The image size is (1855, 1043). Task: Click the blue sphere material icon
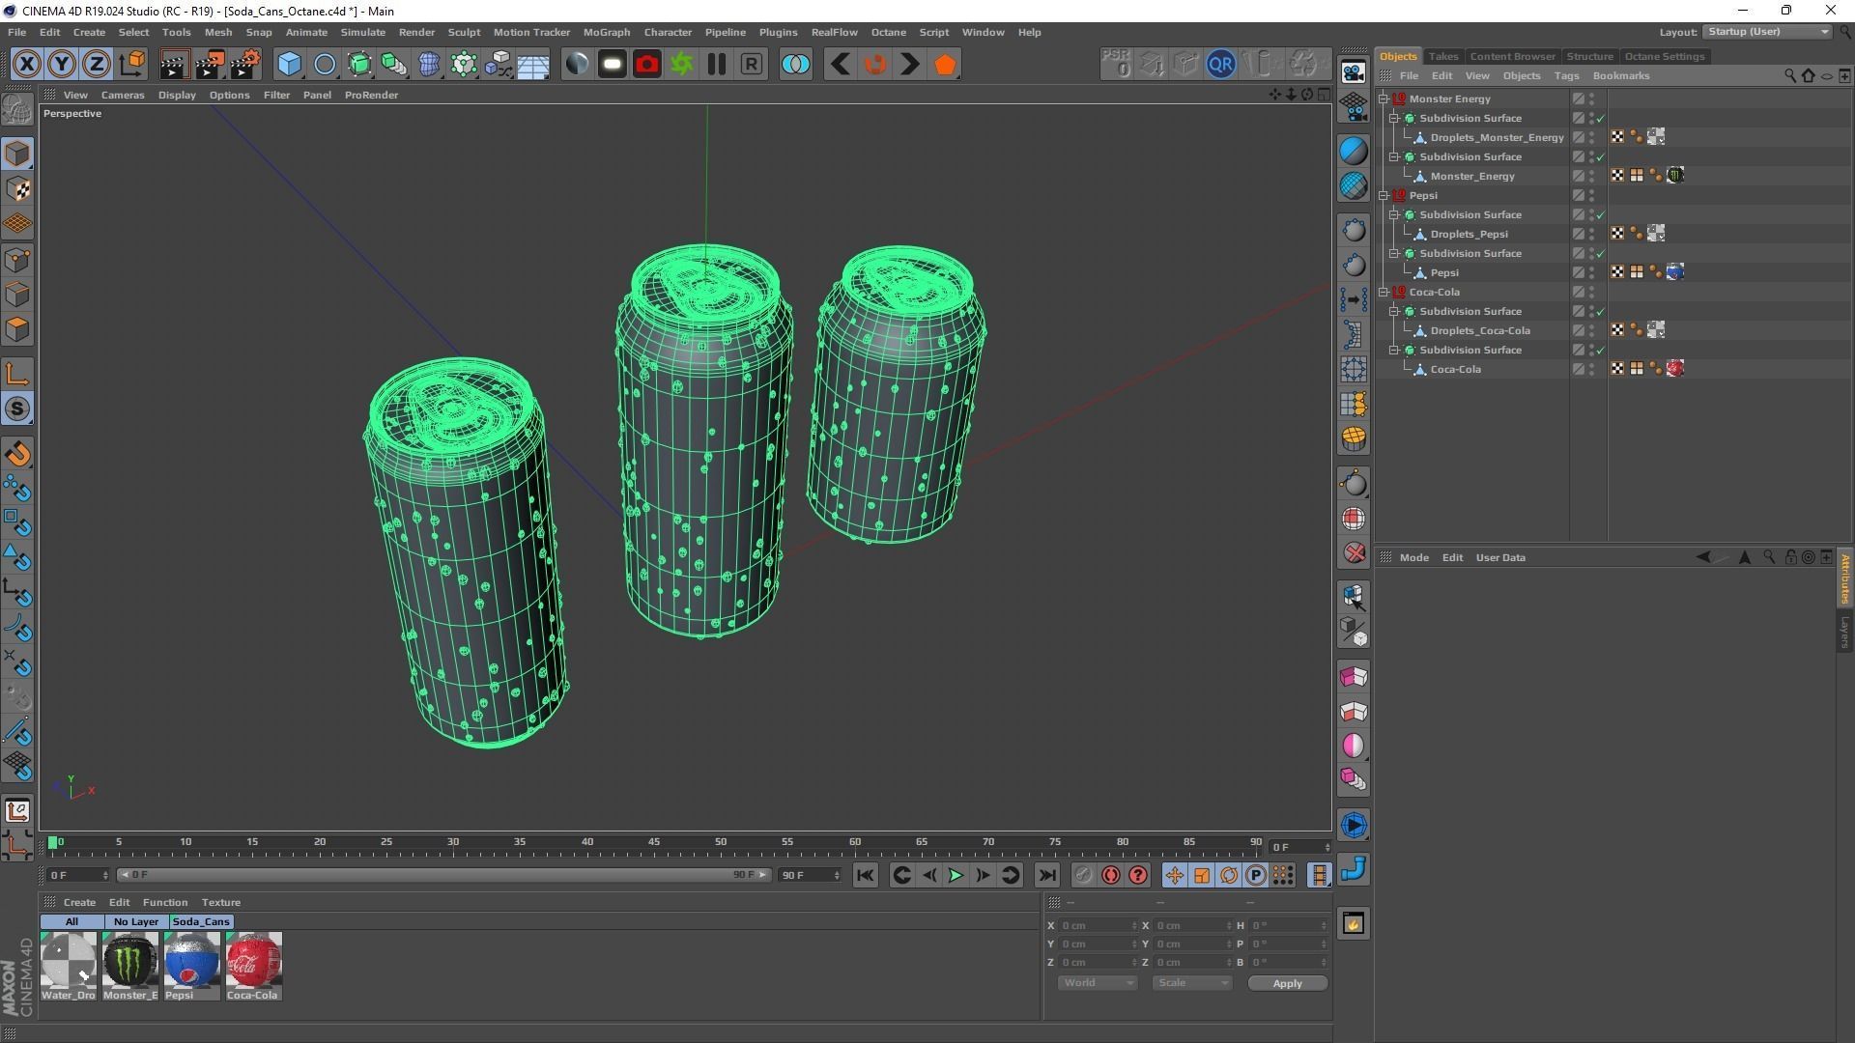coord(1354,151)
